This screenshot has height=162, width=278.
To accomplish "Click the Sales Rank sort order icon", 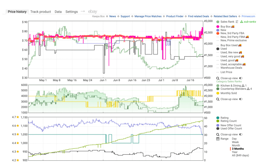I will pyautogui.click(x=237, y=22).
